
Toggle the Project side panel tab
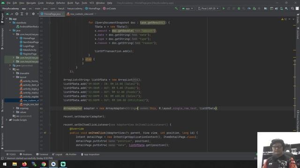click(x=2, y=18)
